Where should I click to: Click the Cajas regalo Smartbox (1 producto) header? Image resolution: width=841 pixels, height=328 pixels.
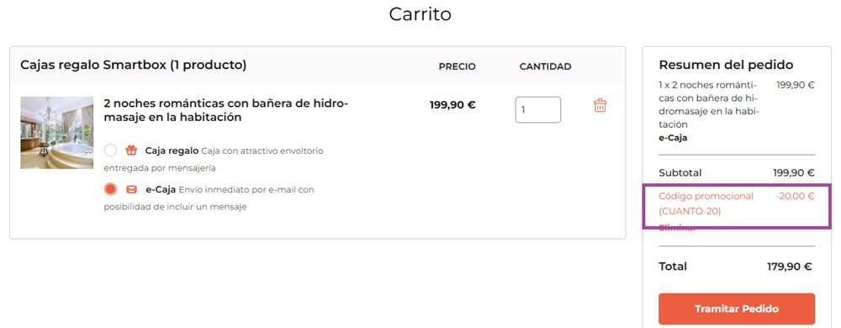(134, 66)
